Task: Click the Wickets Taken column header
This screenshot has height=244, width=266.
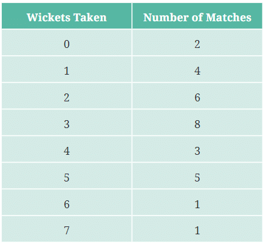Action: [67, 16]
